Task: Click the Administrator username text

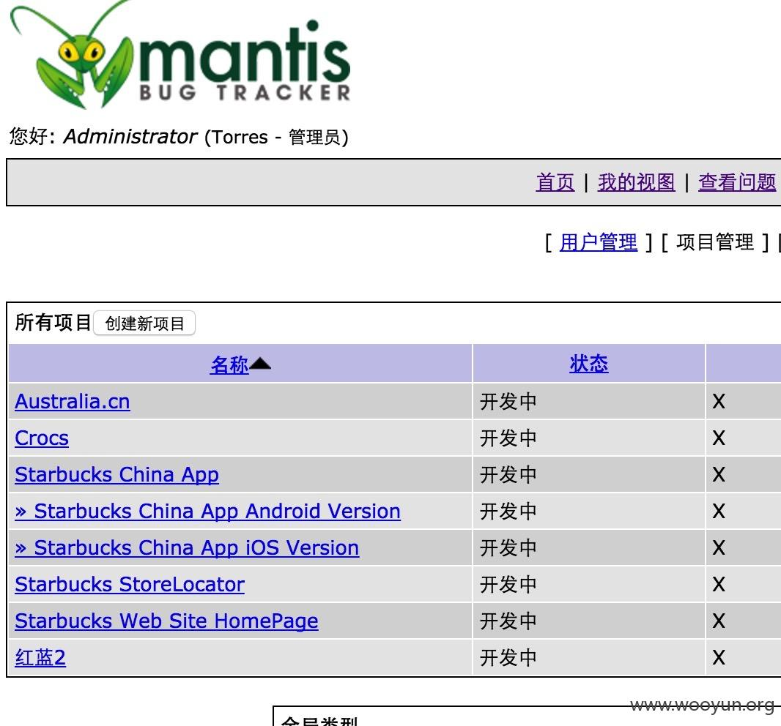Action: click(x=130, y=137)
